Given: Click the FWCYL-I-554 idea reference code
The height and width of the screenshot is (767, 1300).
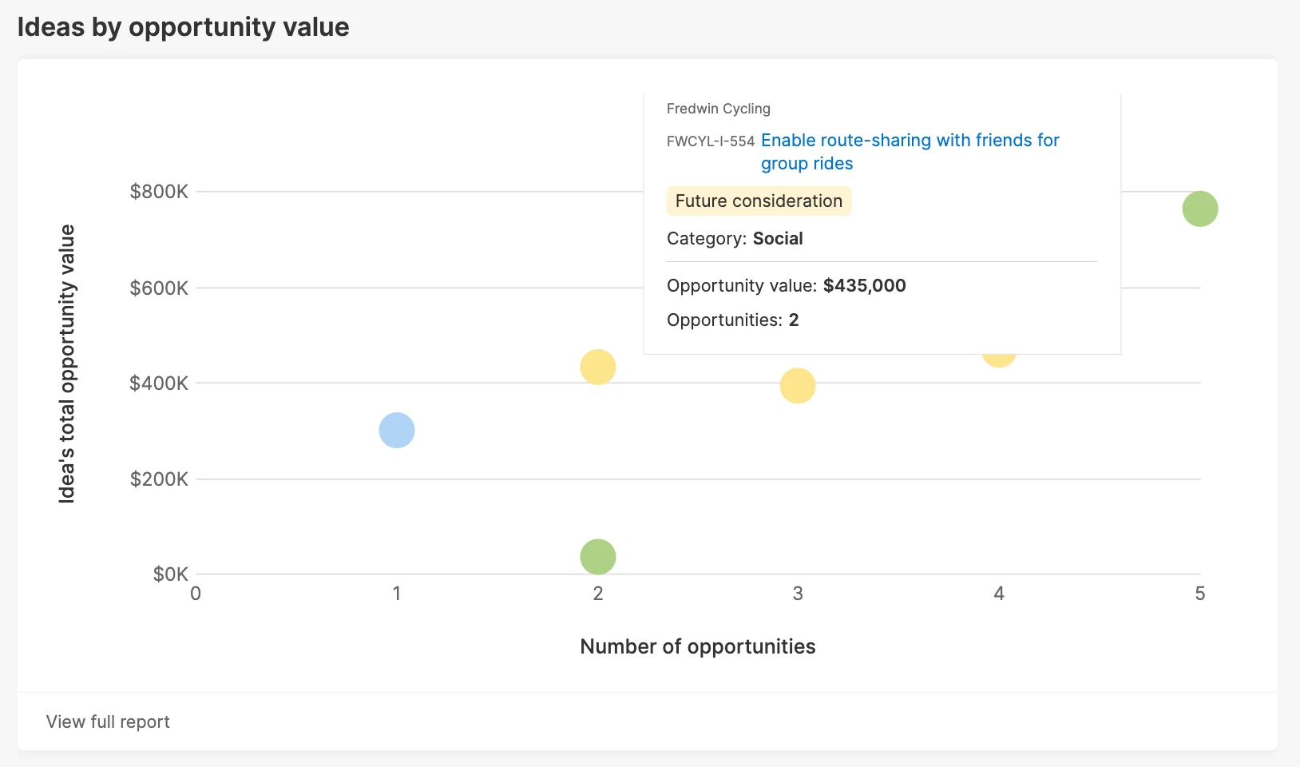Looking at the screenshot, I should 709,140.
